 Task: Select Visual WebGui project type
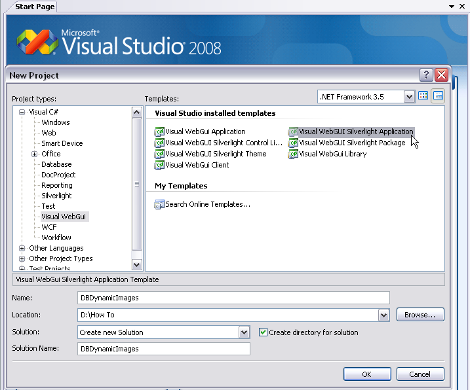[x=64, y=217]
